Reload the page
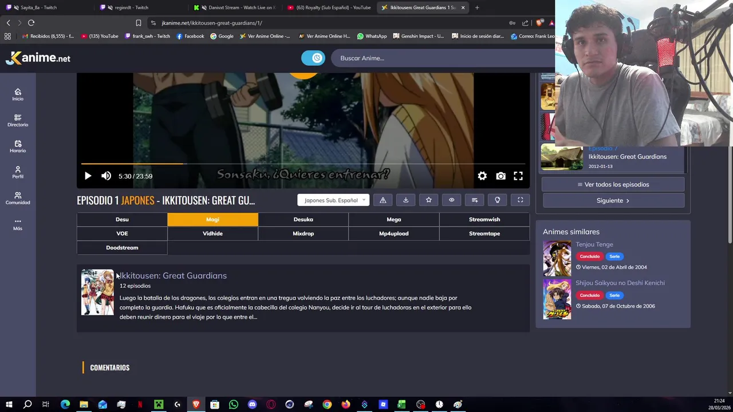This screenshot has height=412, width=733. 31,23
